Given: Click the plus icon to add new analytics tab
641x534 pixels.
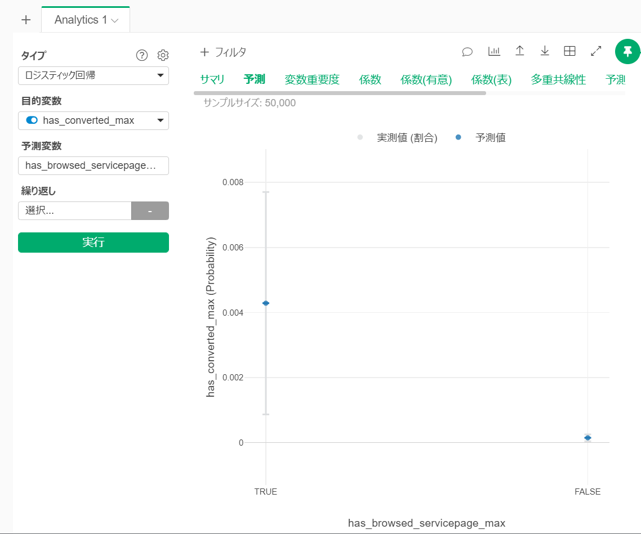Looking at the screenshot, I should 25,20.
